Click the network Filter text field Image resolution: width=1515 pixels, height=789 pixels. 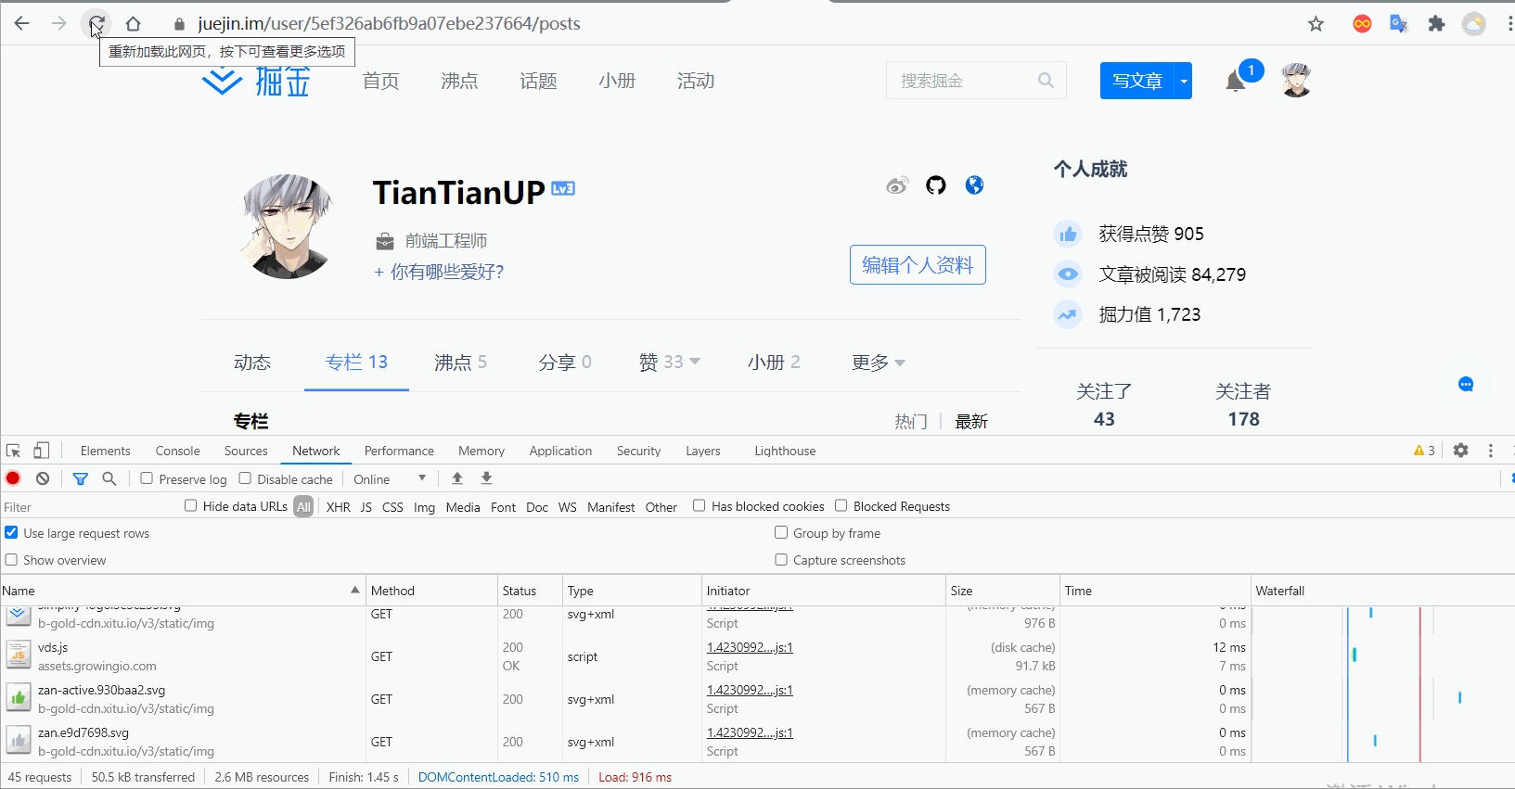(90, 507)
